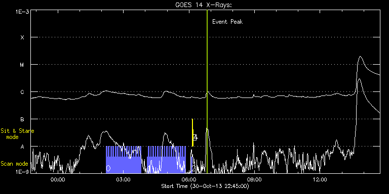
Task: Click the yellow Sit & Stare bar
Action: 192,133
